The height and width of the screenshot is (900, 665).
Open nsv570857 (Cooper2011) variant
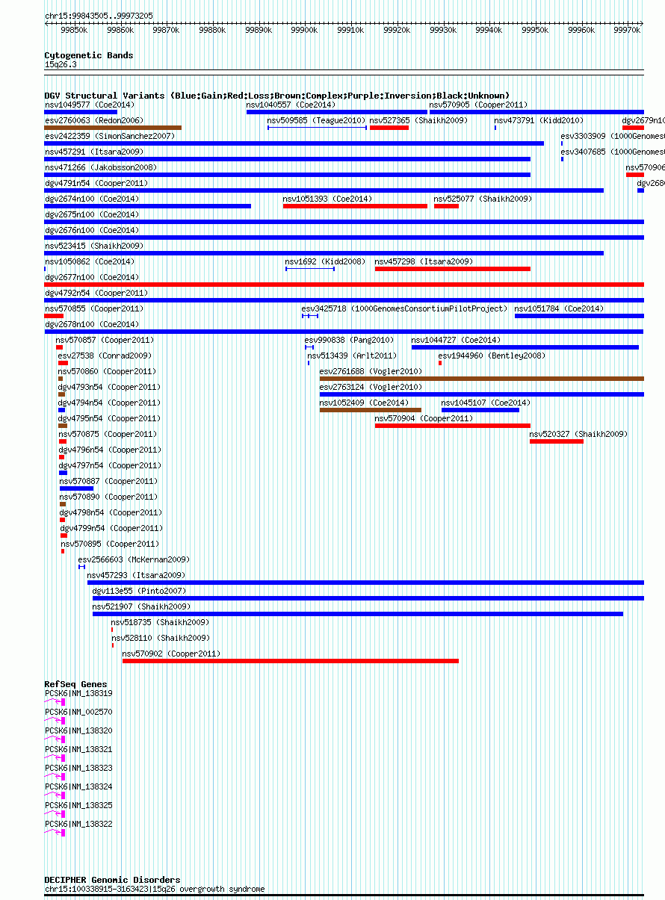(x=105, y=341)
